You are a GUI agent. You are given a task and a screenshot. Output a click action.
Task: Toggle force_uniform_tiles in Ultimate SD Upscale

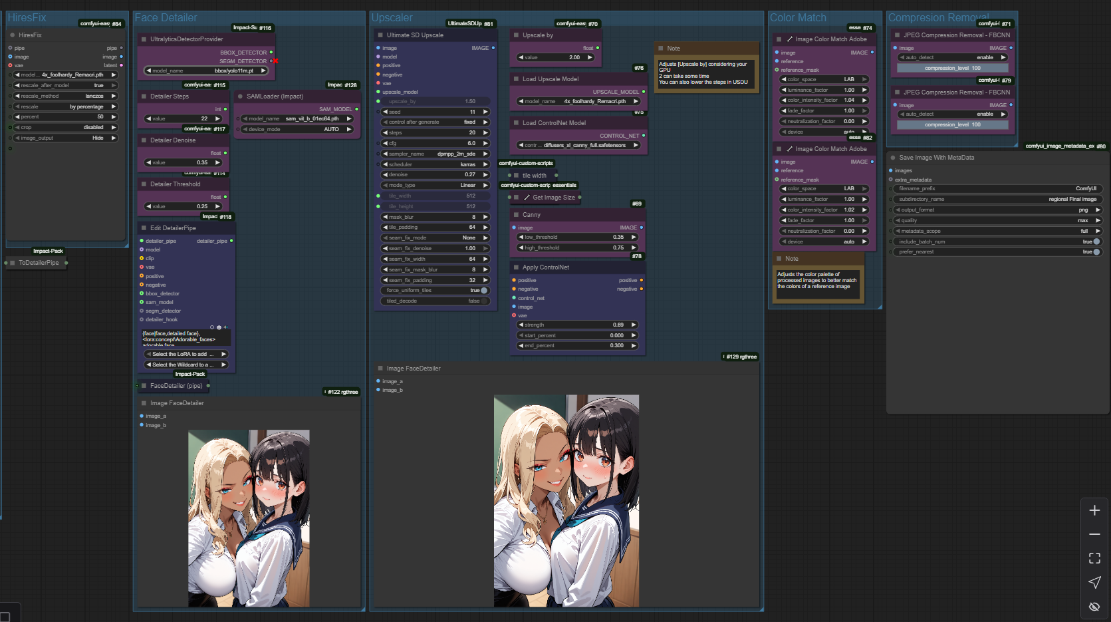(x=483, y=291)
